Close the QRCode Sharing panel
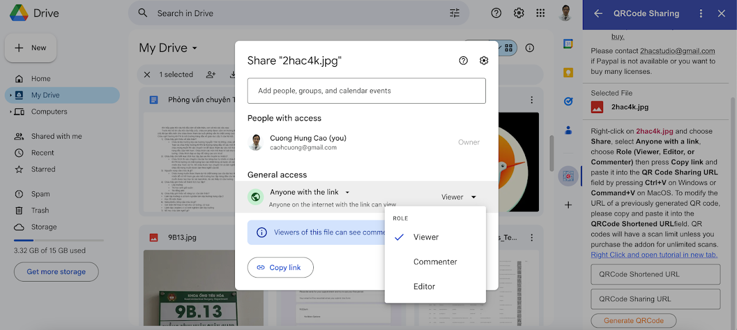This screenshot has height=330, width=737. 721,13
